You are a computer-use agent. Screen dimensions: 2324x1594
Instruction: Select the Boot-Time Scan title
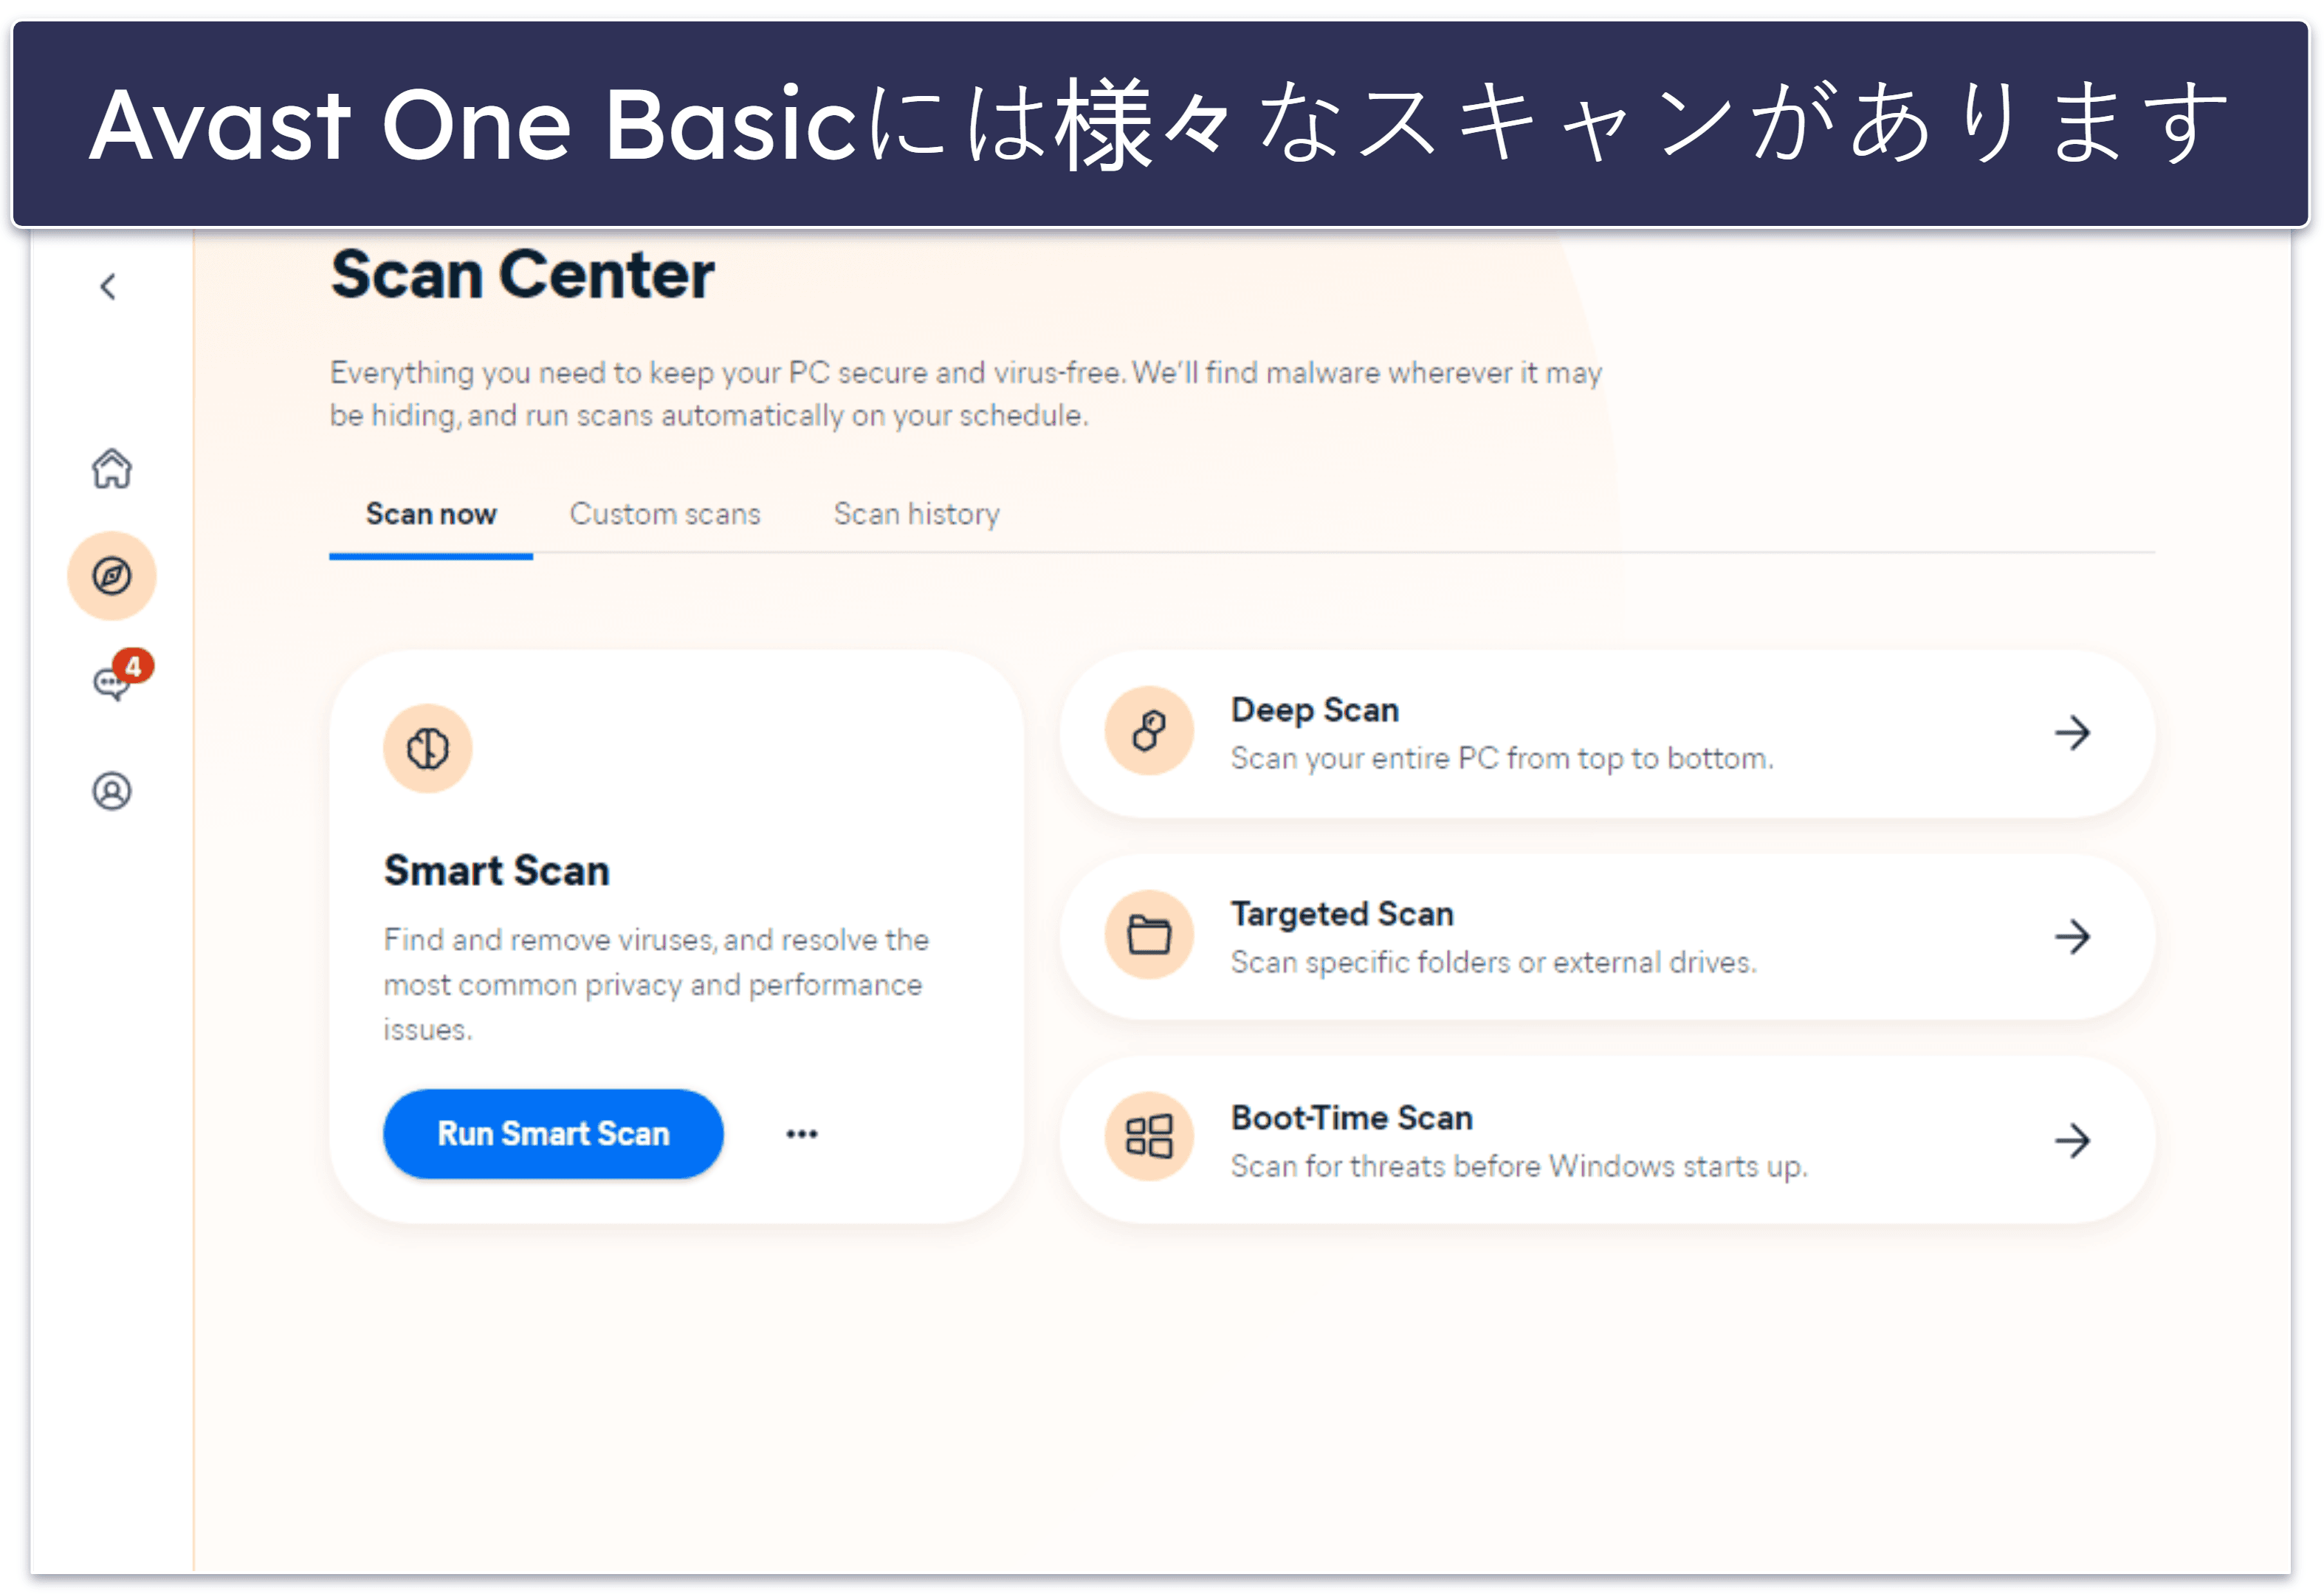tap(1352, 1118)
